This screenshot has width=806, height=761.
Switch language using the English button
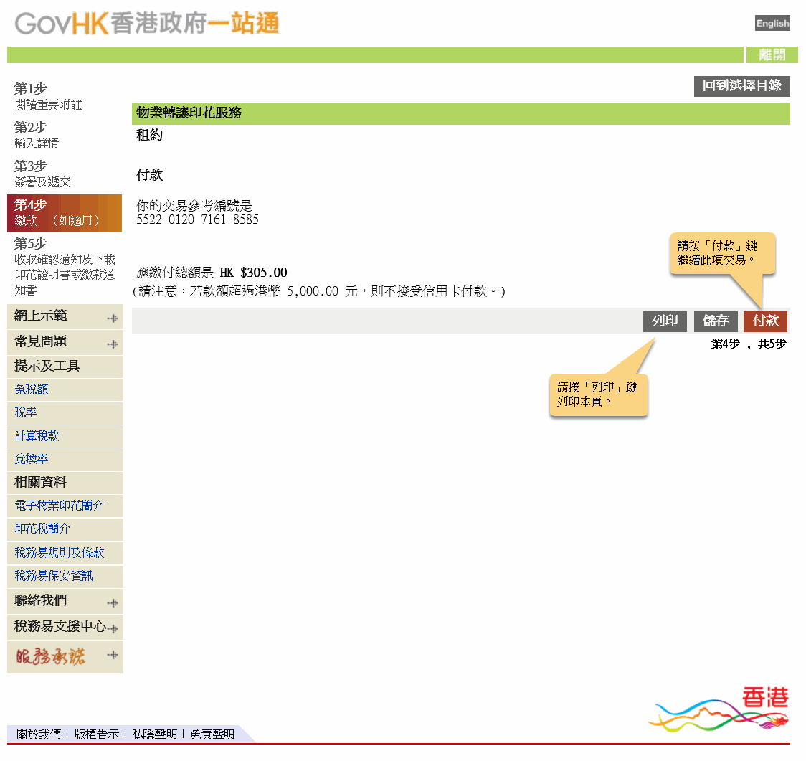[772, 23]
